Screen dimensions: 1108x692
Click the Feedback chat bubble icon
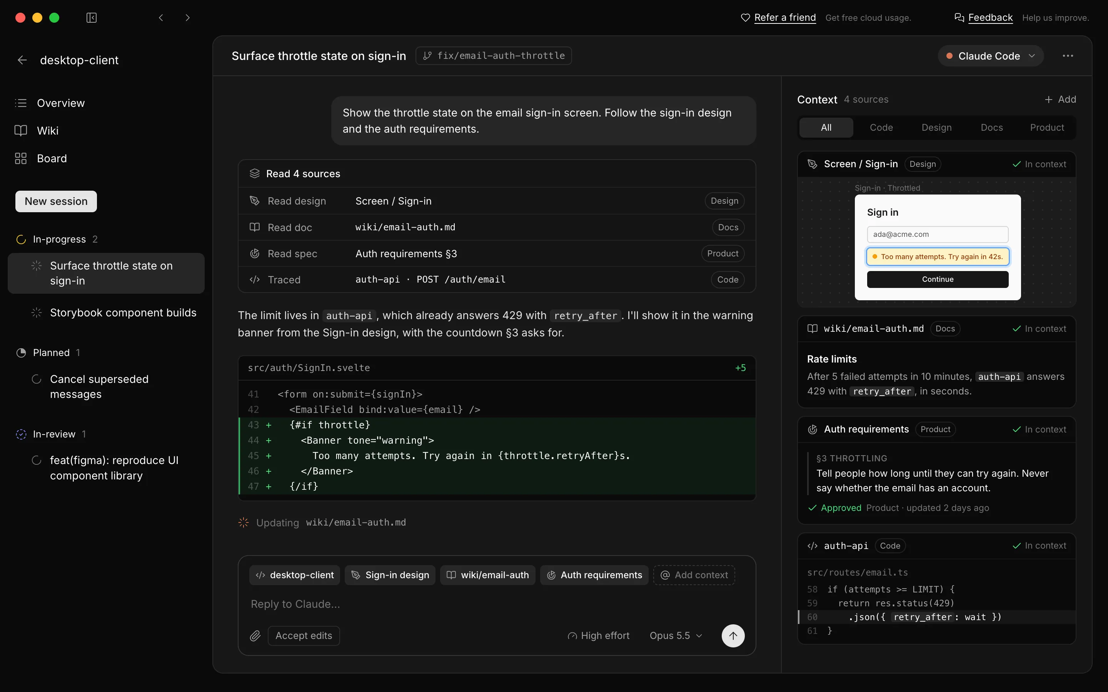click(x=959, y=18)
